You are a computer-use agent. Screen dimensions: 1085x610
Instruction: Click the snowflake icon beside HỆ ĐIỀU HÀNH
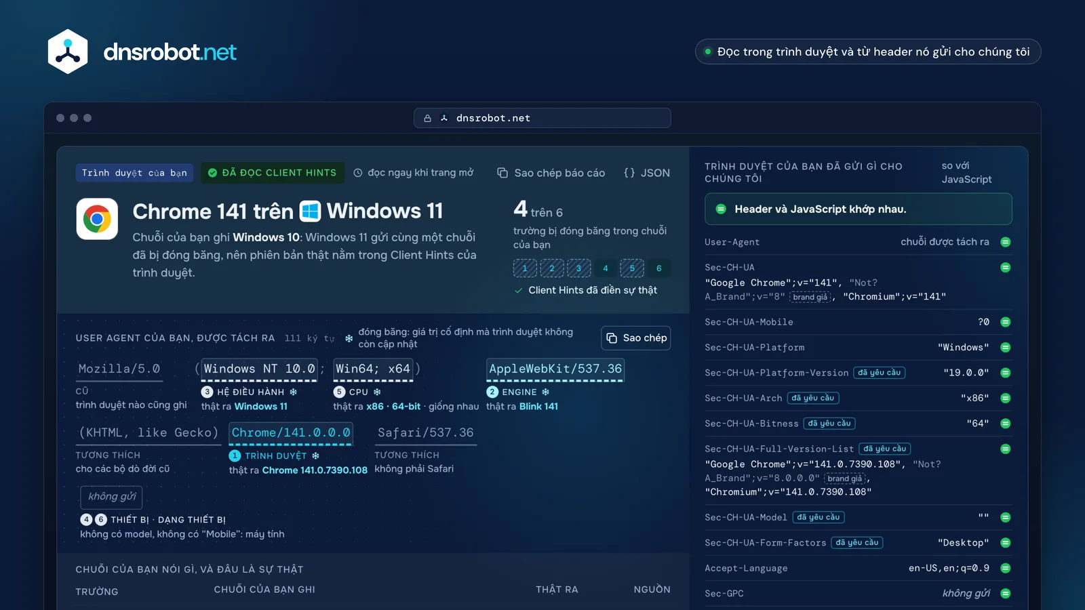pyautogui.click(x=294, y=392)
